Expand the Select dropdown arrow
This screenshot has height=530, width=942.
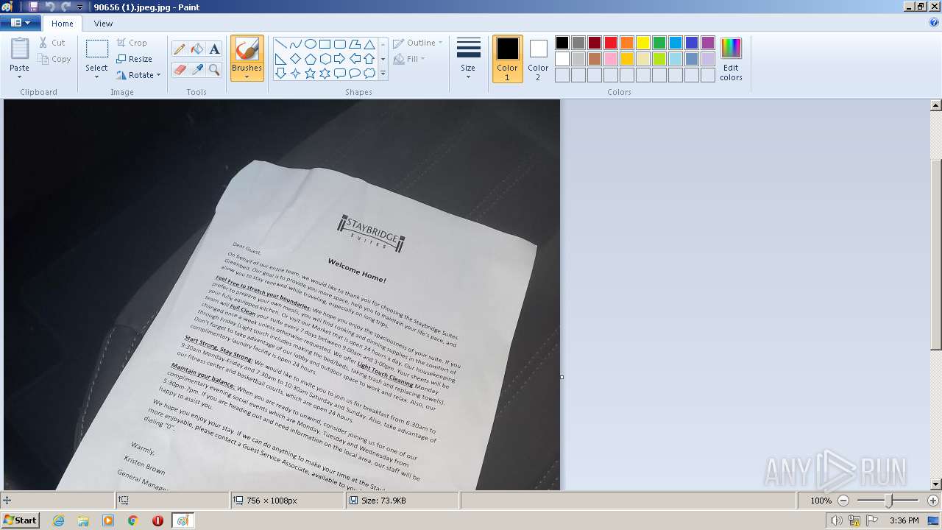[x=96, y=77]
